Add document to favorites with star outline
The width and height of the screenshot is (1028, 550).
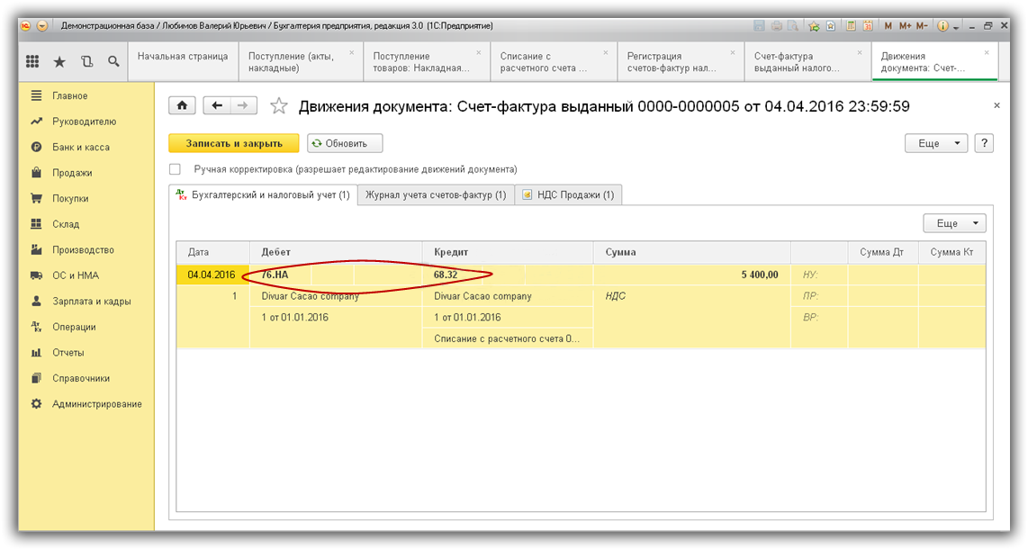coord(279,107)
